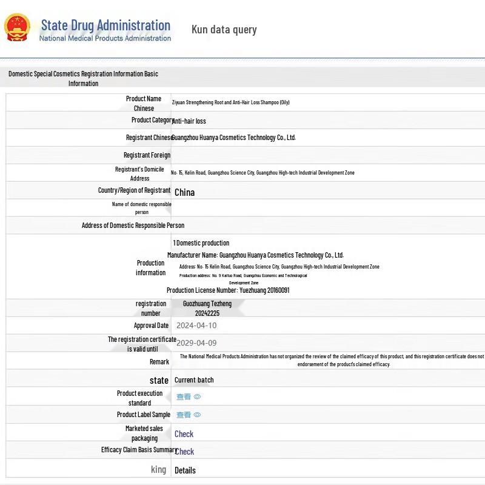The width and height of the screenshot is (485, 485).
Task: Click the Anti-hair loss category value
Action: coord(189,121)
